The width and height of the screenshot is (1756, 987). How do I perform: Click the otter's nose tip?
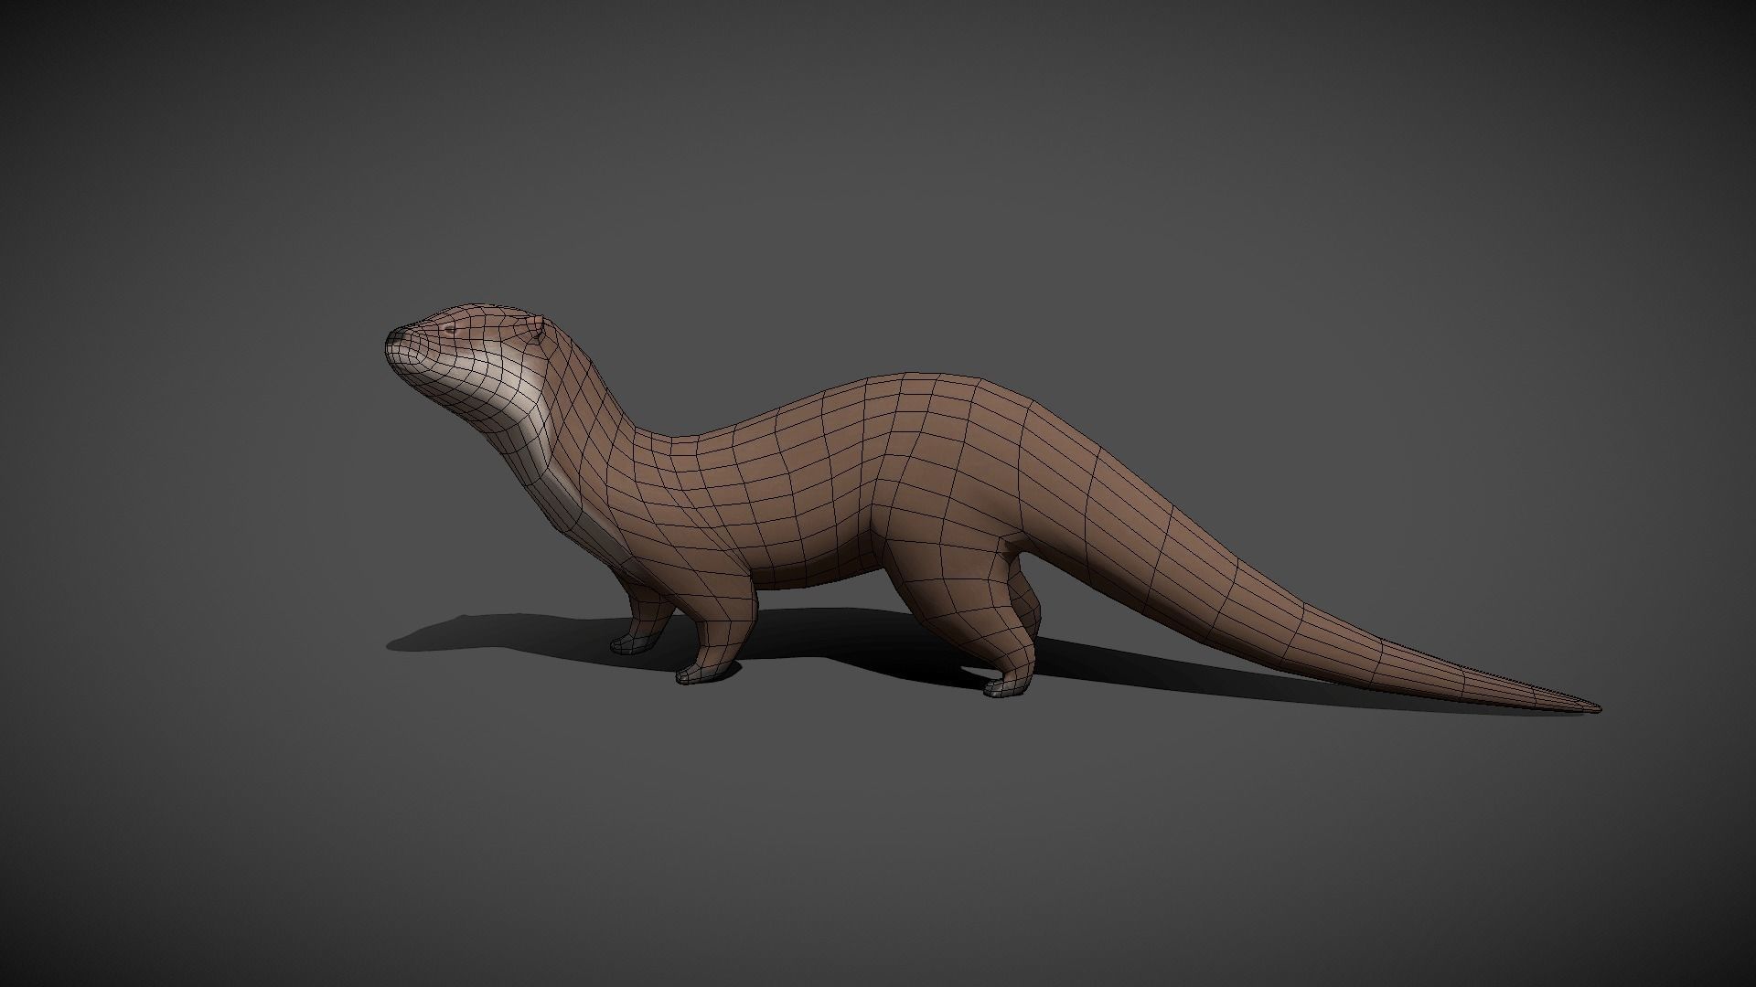391,336
